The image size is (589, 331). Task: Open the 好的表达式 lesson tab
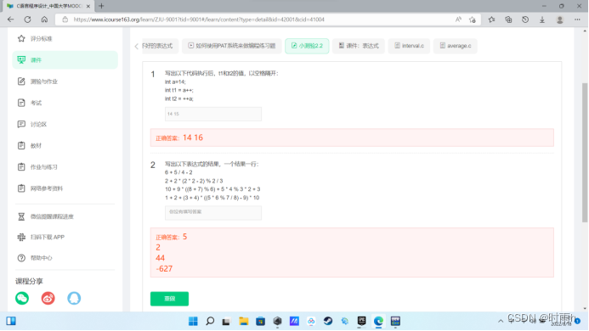pyautogui.click(x=160, y=46)
